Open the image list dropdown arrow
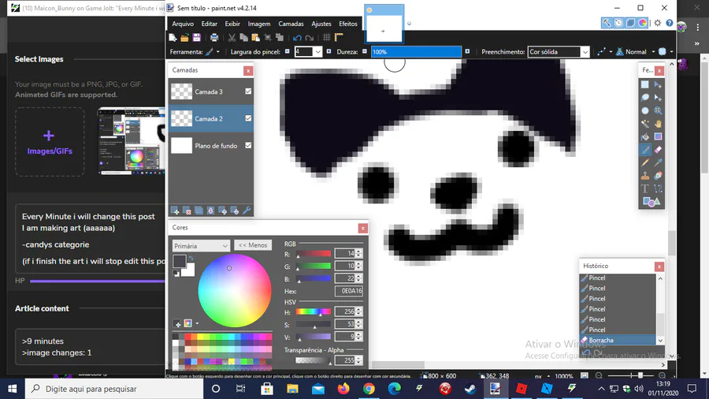Screen dimensions: 709x399 coord(409,24)
